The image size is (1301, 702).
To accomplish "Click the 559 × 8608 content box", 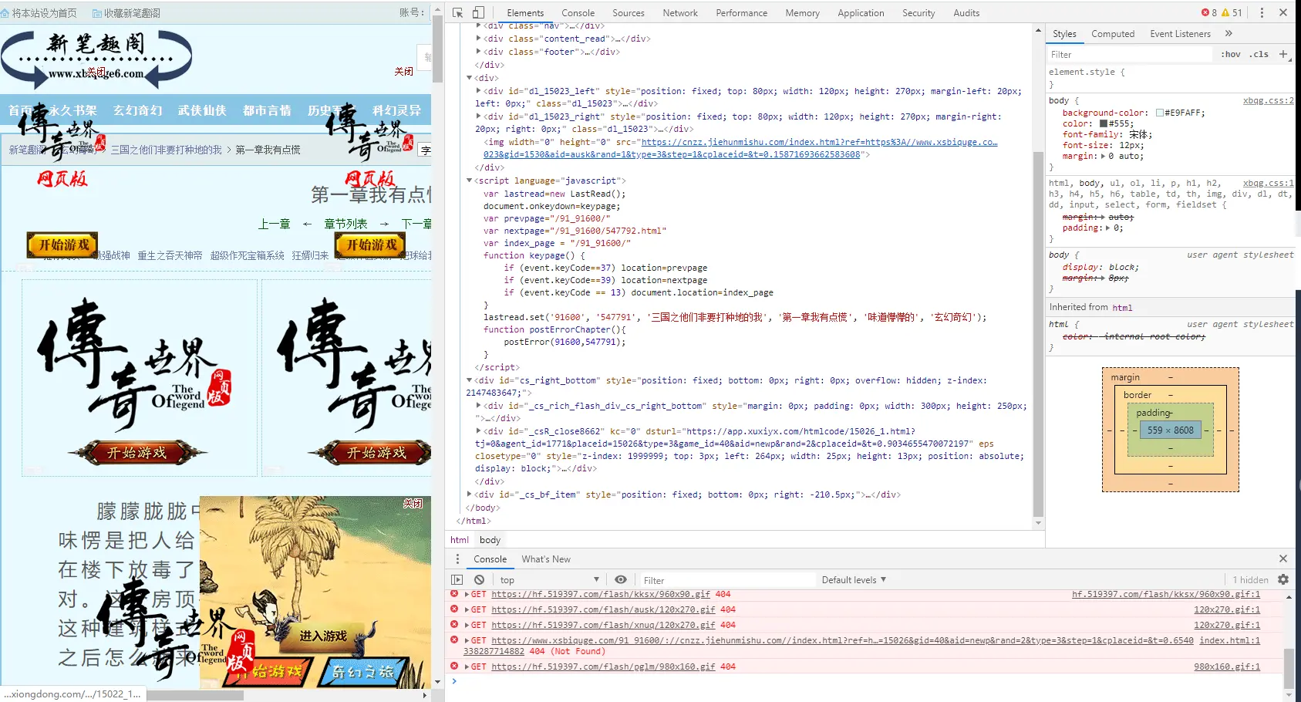I will (x=1170, y=430).
